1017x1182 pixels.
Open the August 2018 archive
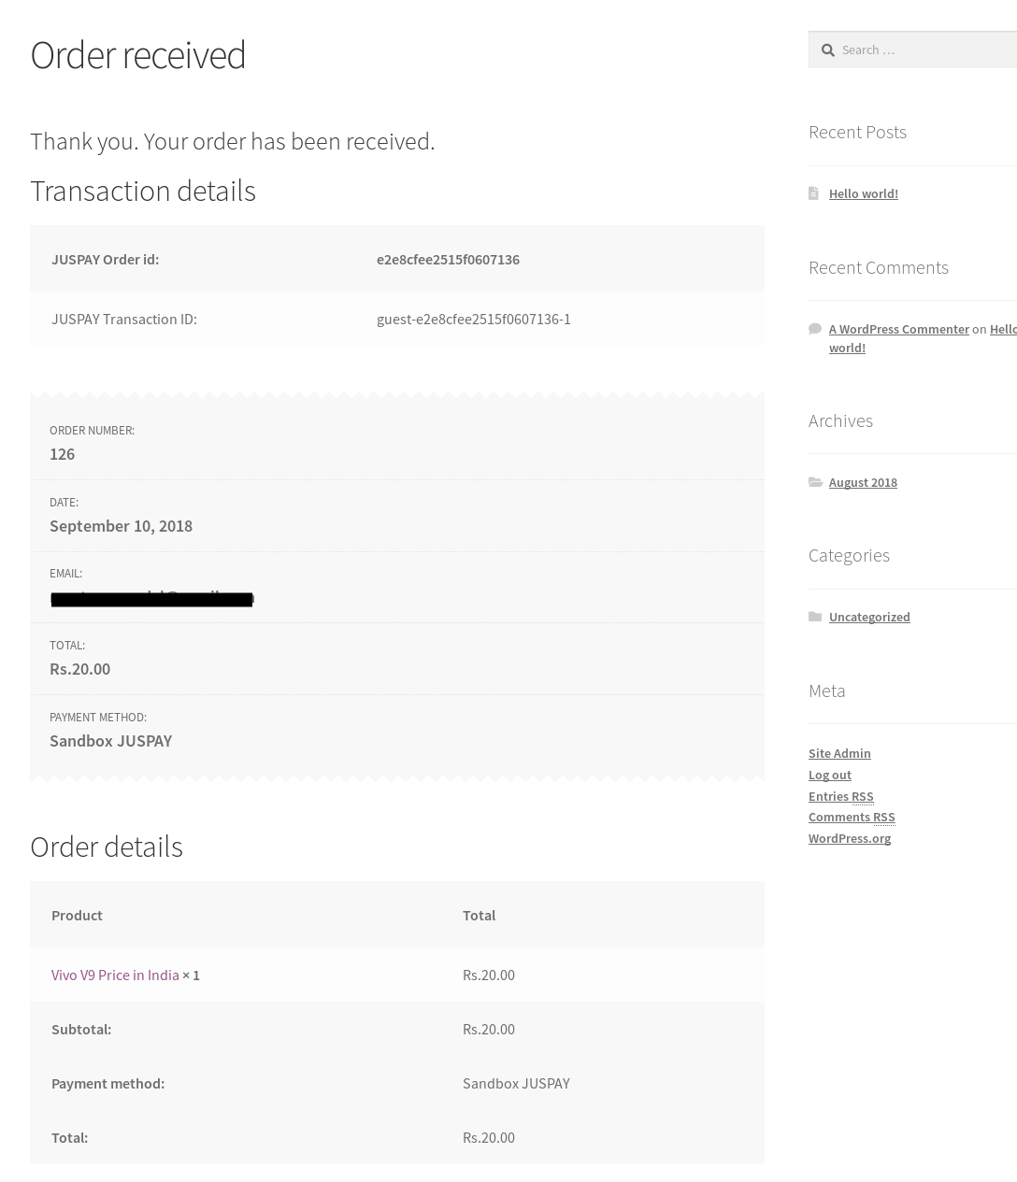point(862,482)
